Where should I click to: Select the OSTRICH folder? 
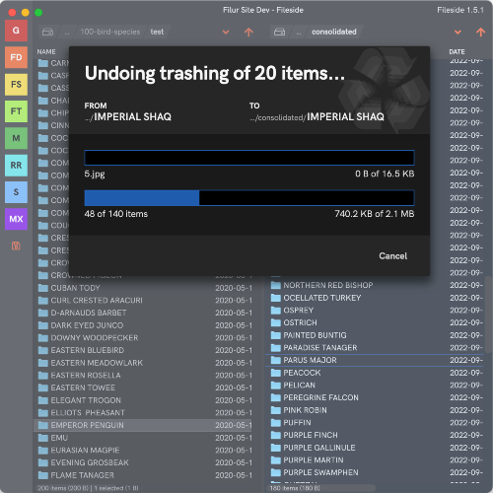[x=375, y=322]
